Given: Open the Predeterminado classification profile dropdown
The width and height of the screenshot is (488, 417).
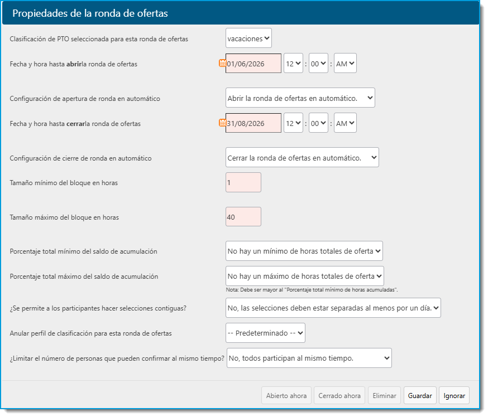Looking at the screenshot, I should [265, 333].
